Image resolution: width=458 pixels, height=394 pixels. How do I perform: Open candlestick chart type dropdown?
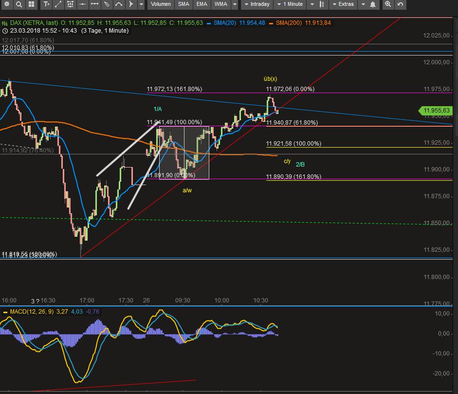click(317, 4)
